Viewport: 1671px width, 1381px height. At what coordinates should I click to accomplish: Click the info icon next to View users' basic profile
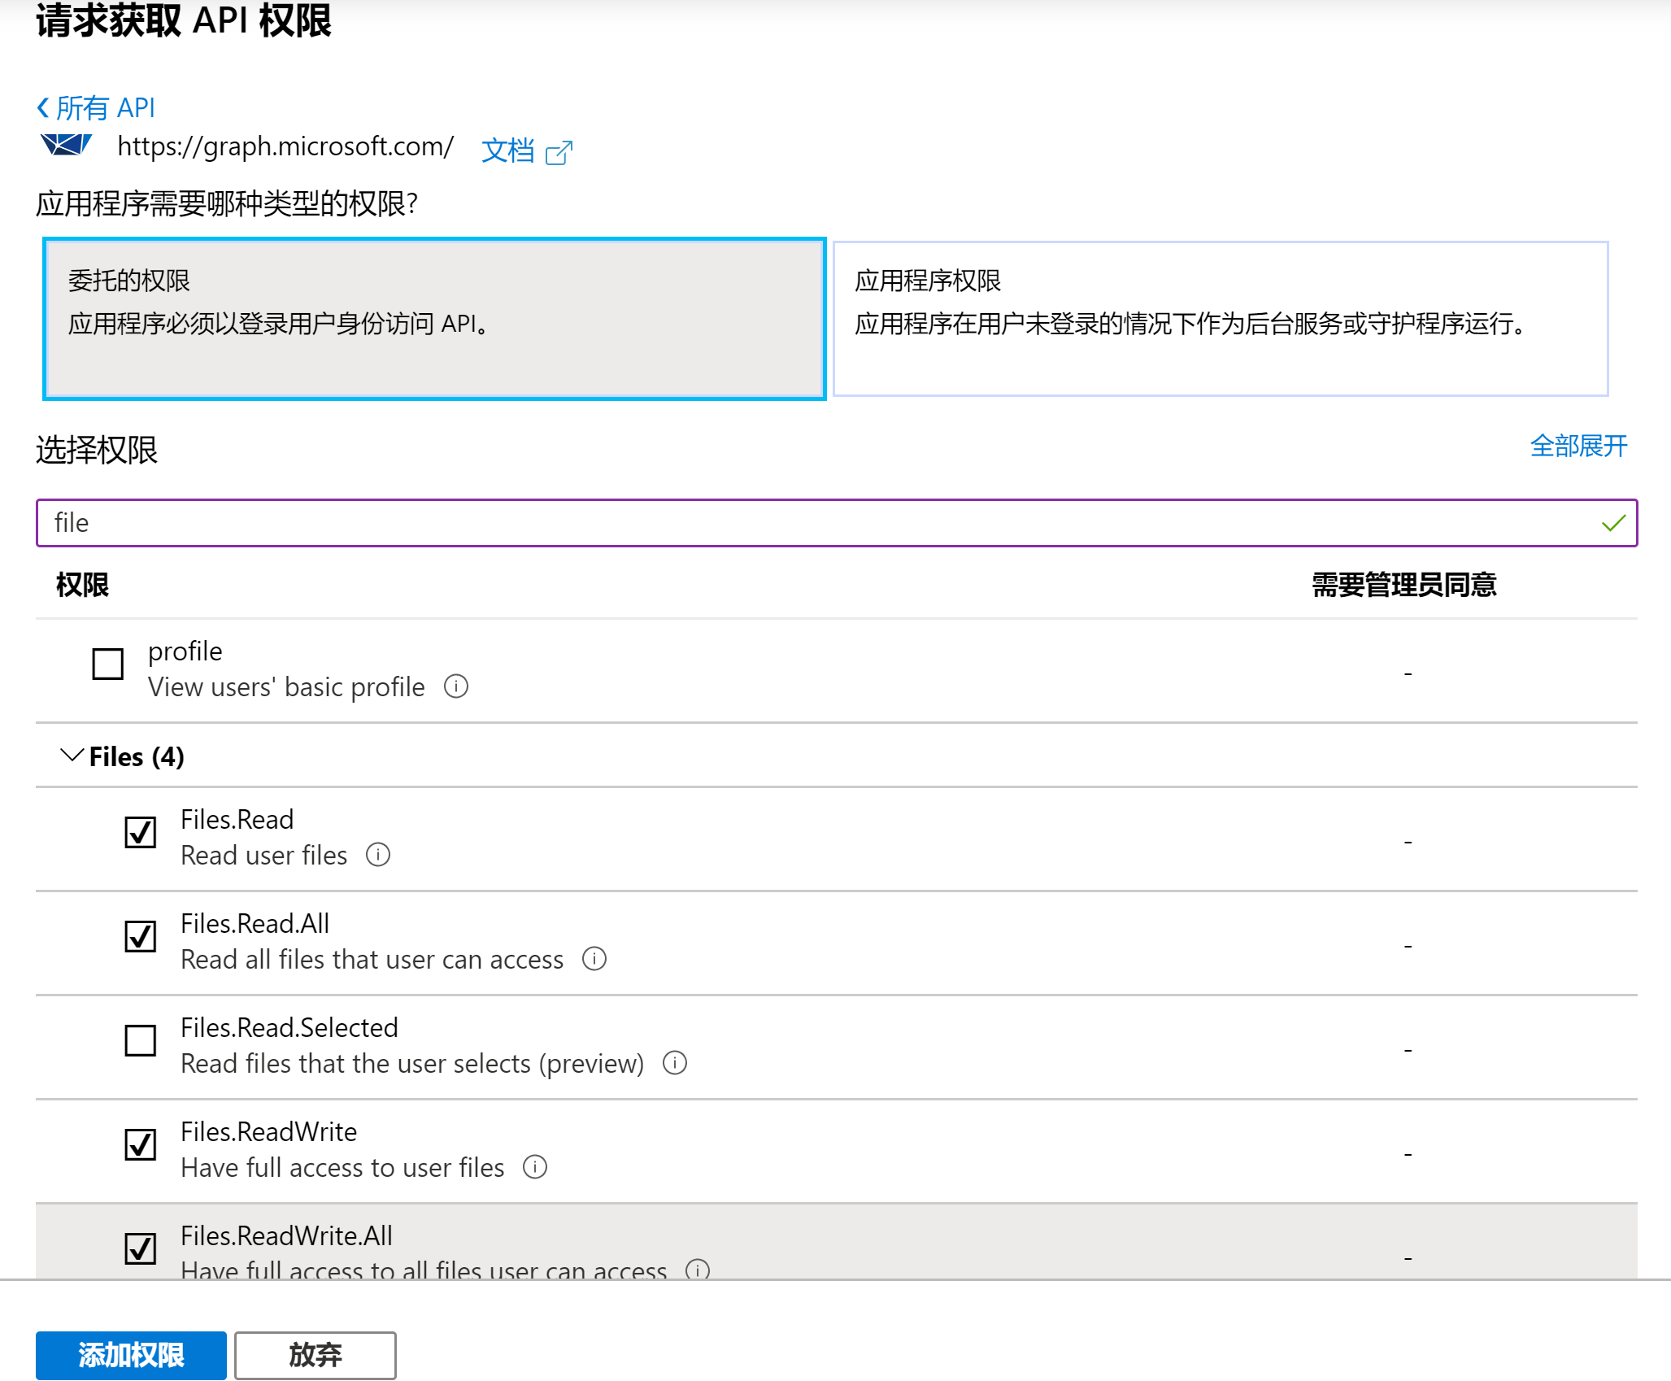(456, 686)
